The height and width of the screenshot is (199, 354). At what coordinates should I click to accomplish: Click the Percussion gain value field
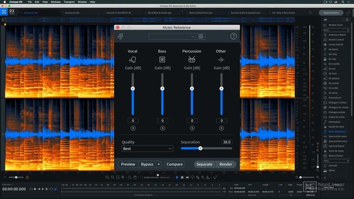click(x=192, y=121)
